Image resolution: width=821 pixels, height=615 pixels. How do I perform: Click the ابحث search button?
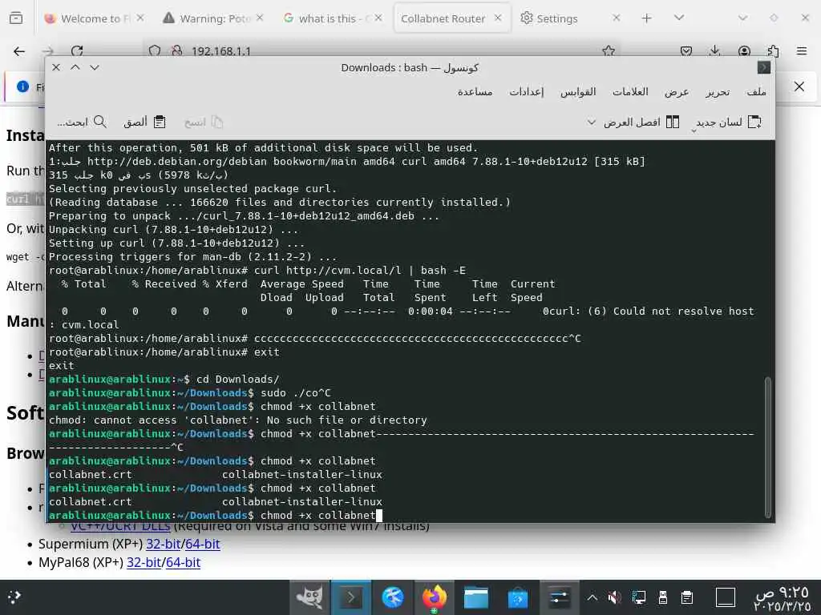click(83, 122)
